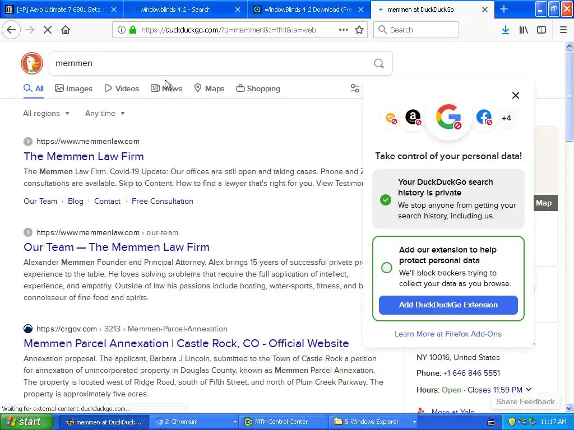The height and width of the screenshot is (430, 574).
Task: Click the green checkmark for private history
Action: pos(386,200)
